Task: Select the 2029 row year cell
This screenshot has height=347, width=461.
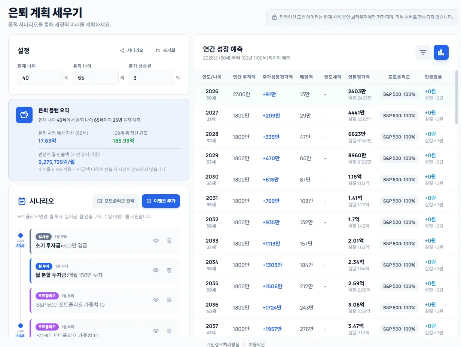Action: (212, 158)
